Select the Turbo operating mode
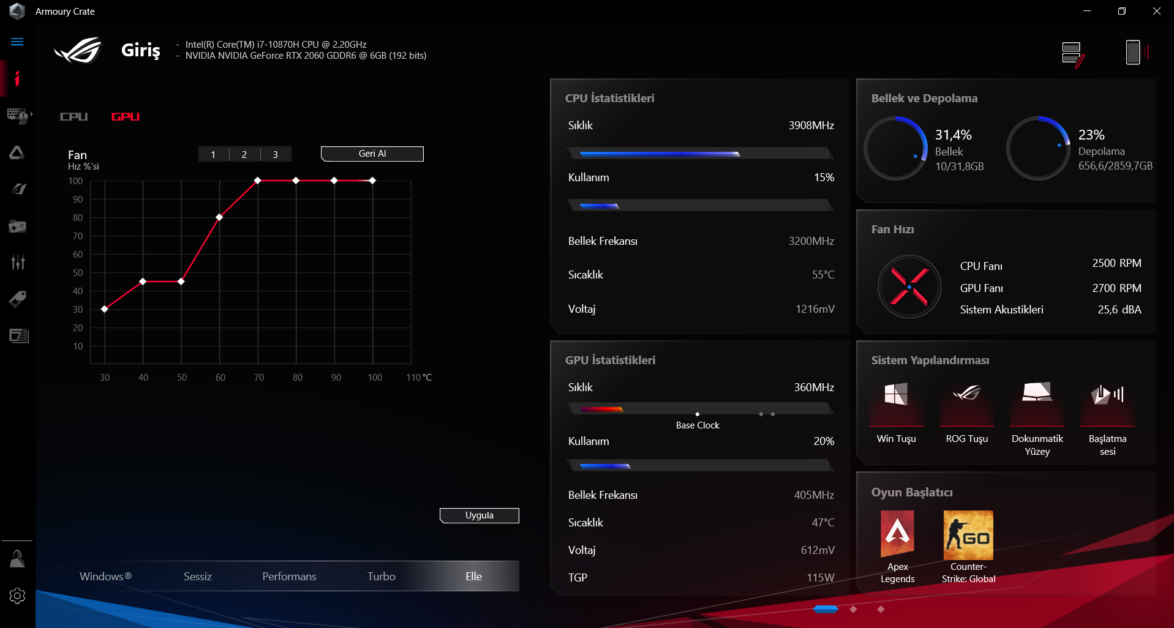This screenshot has height=628, width=1174. click(382, 577)
